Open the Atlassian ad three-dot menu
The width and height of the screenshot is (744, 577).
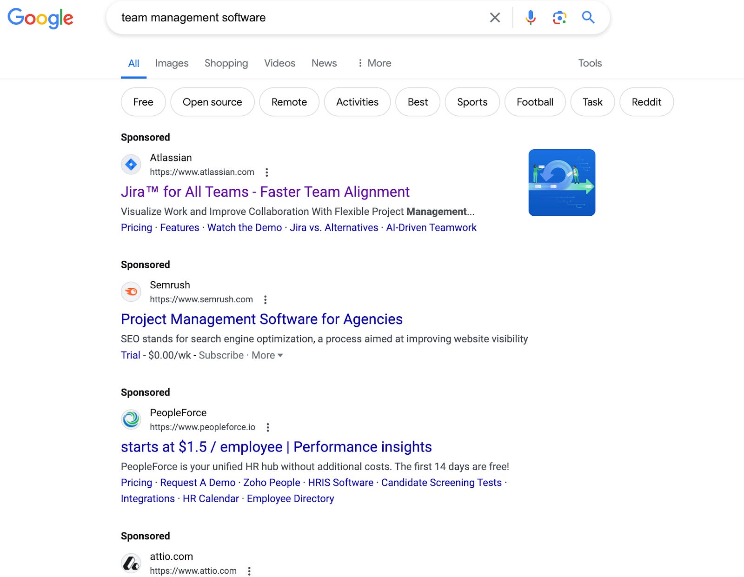[x=266, y=172]
